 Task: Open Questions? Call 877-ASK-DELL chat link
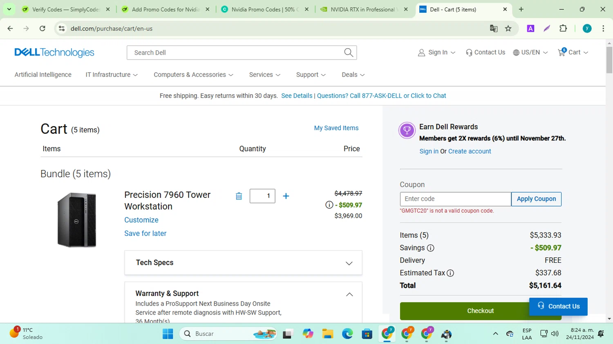[x=381, y=96]
